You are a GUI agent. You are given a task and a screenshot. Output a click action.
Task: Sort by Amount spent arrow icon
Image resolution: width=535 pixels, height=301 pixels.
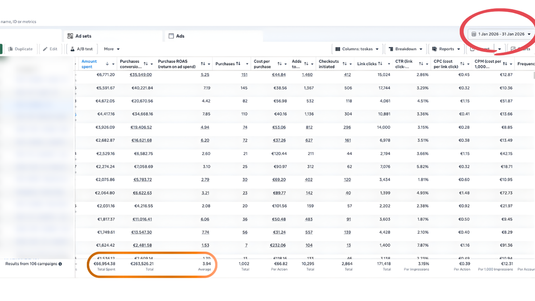[x=107, y=64]
